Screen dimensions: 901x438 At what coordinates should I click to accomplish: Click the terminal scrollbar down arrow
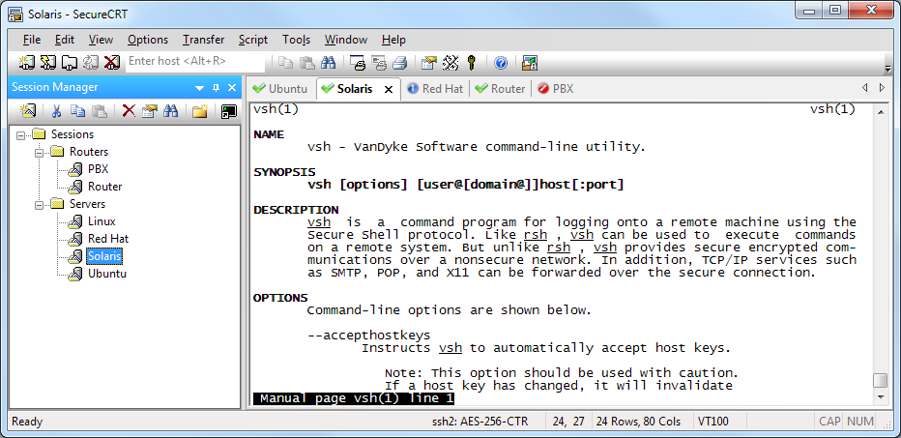(880, 396)
